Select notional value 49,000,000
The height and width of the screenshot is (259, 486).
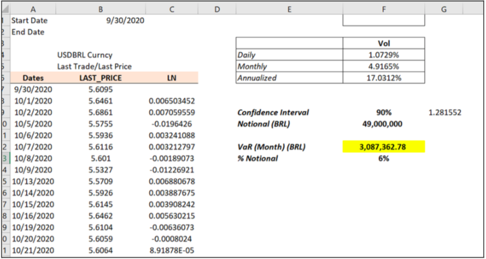point(383,124)
